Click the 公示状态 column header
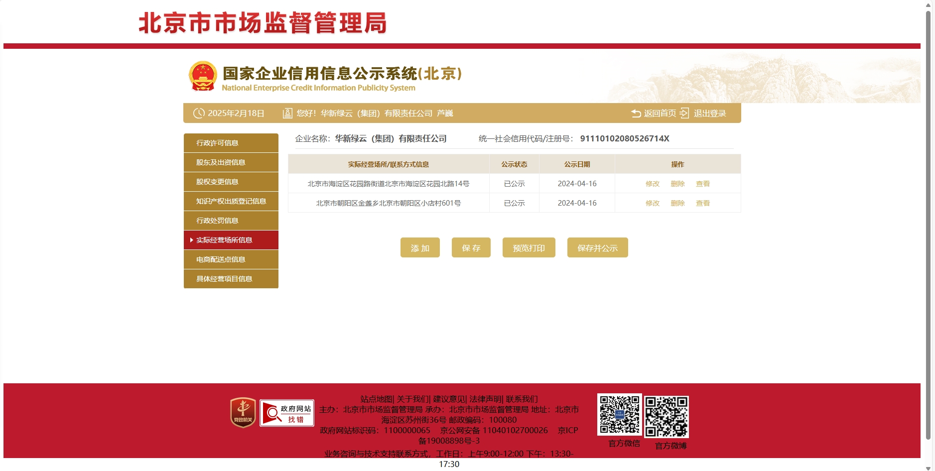This screenshot has height=471, width=935. point(514,164)
